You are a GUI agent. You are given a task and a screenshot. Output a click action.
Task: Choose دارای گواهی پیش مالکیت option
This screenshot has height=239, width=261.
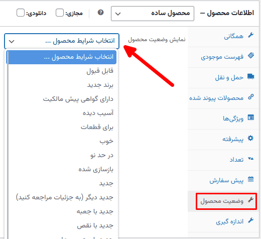tap(61, 99)
